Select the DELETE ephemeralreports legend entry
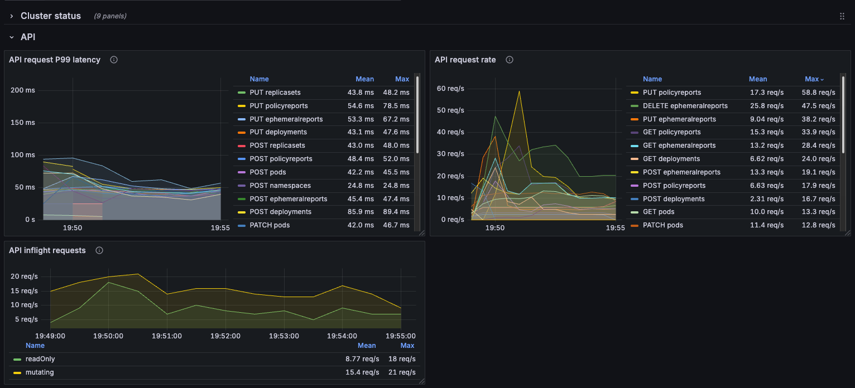The width and height of the screenshot is (855, 388). 685,105
